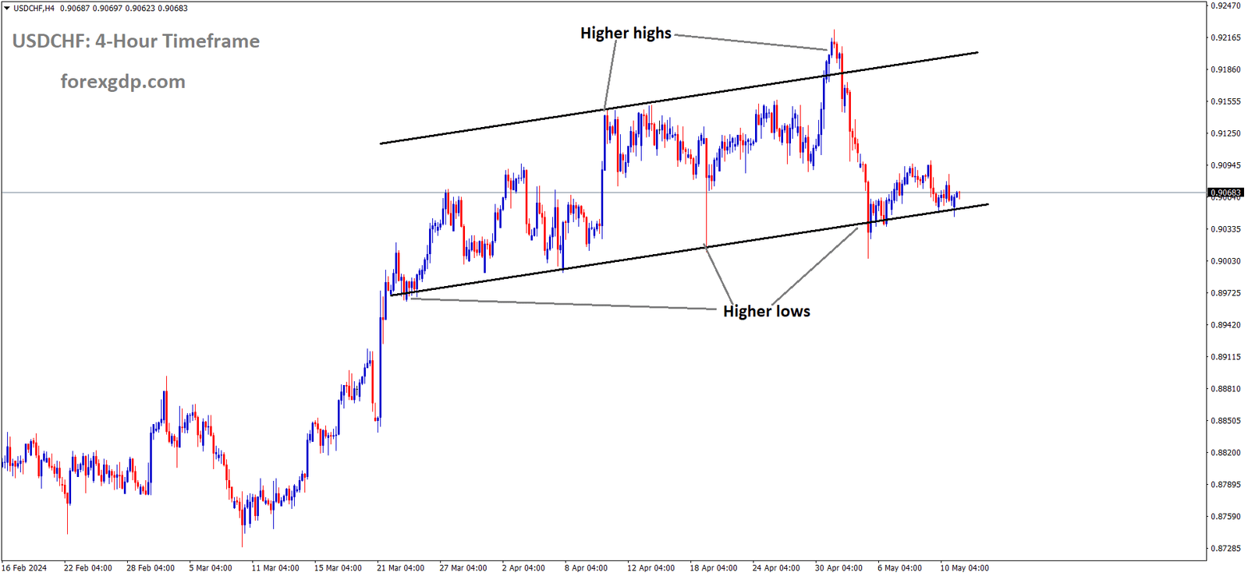Click the OHLC values 0.90687 0.90697 0.90623 0.90683

pos(124,9)
